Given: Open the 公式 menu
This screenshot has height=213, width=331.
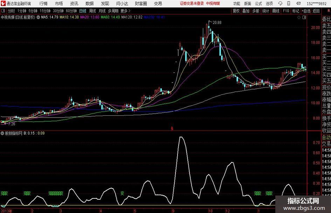Looking at the screenshot, I should click(x=258, y=3).
